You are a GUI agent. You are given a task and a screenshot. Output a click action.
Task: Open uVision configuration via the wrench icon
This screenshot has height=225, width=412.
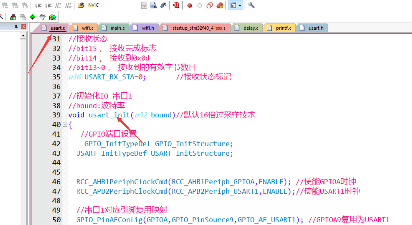(251, 5)
